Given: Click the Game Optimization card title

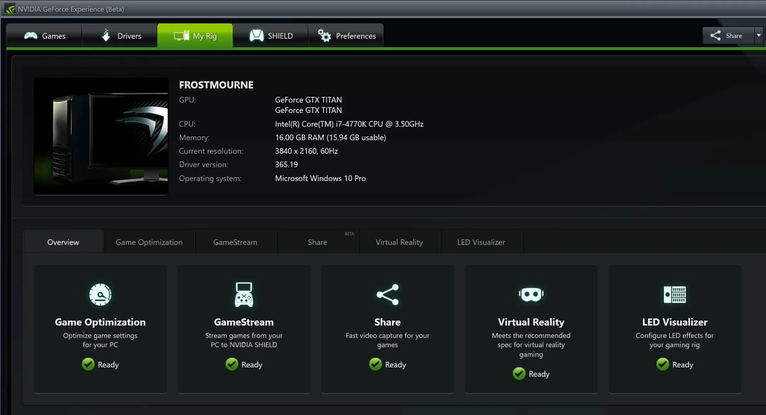Looking at the screenshot, I should [100, 322].
